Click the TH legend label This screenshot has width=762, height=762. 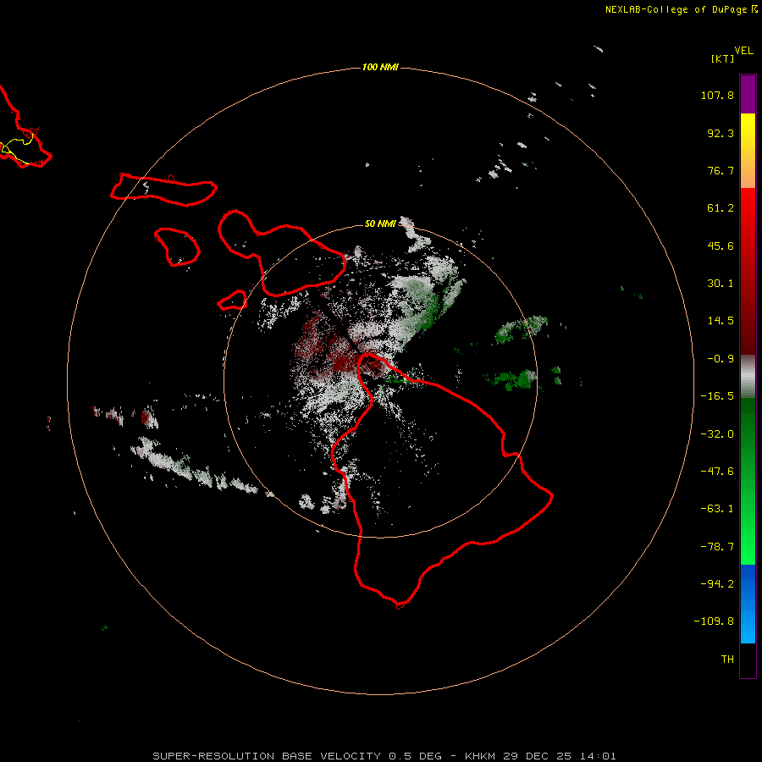click(x=727, y=660)
